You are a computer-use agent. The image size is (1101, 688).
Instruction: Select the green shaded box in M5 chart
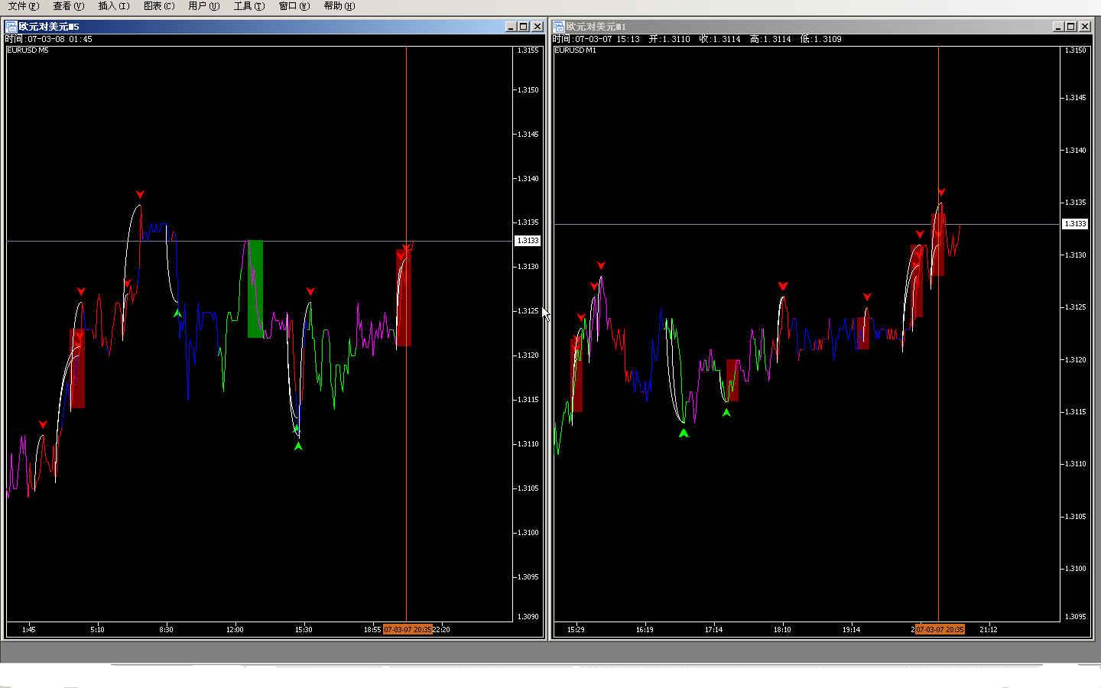tap(255, 289)
